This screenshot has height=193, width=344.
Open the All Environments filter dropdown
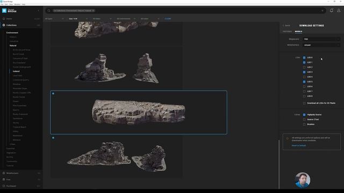pos(126,19)
